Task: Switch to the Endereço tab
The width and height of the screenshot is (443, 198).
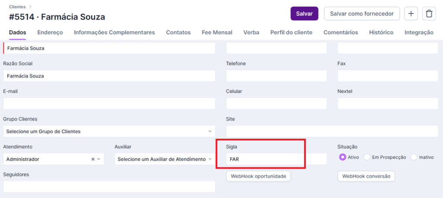Action: pos(50,32)
